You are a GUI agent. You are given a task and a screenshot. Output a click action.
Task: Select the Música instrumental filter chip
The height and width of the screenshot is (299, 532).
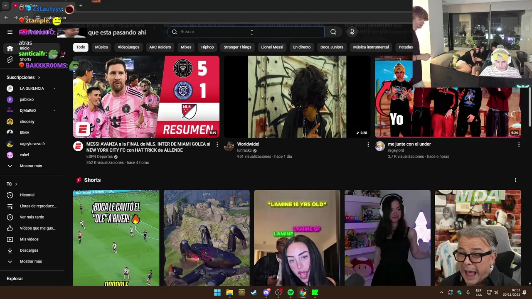tap(371, 47)
